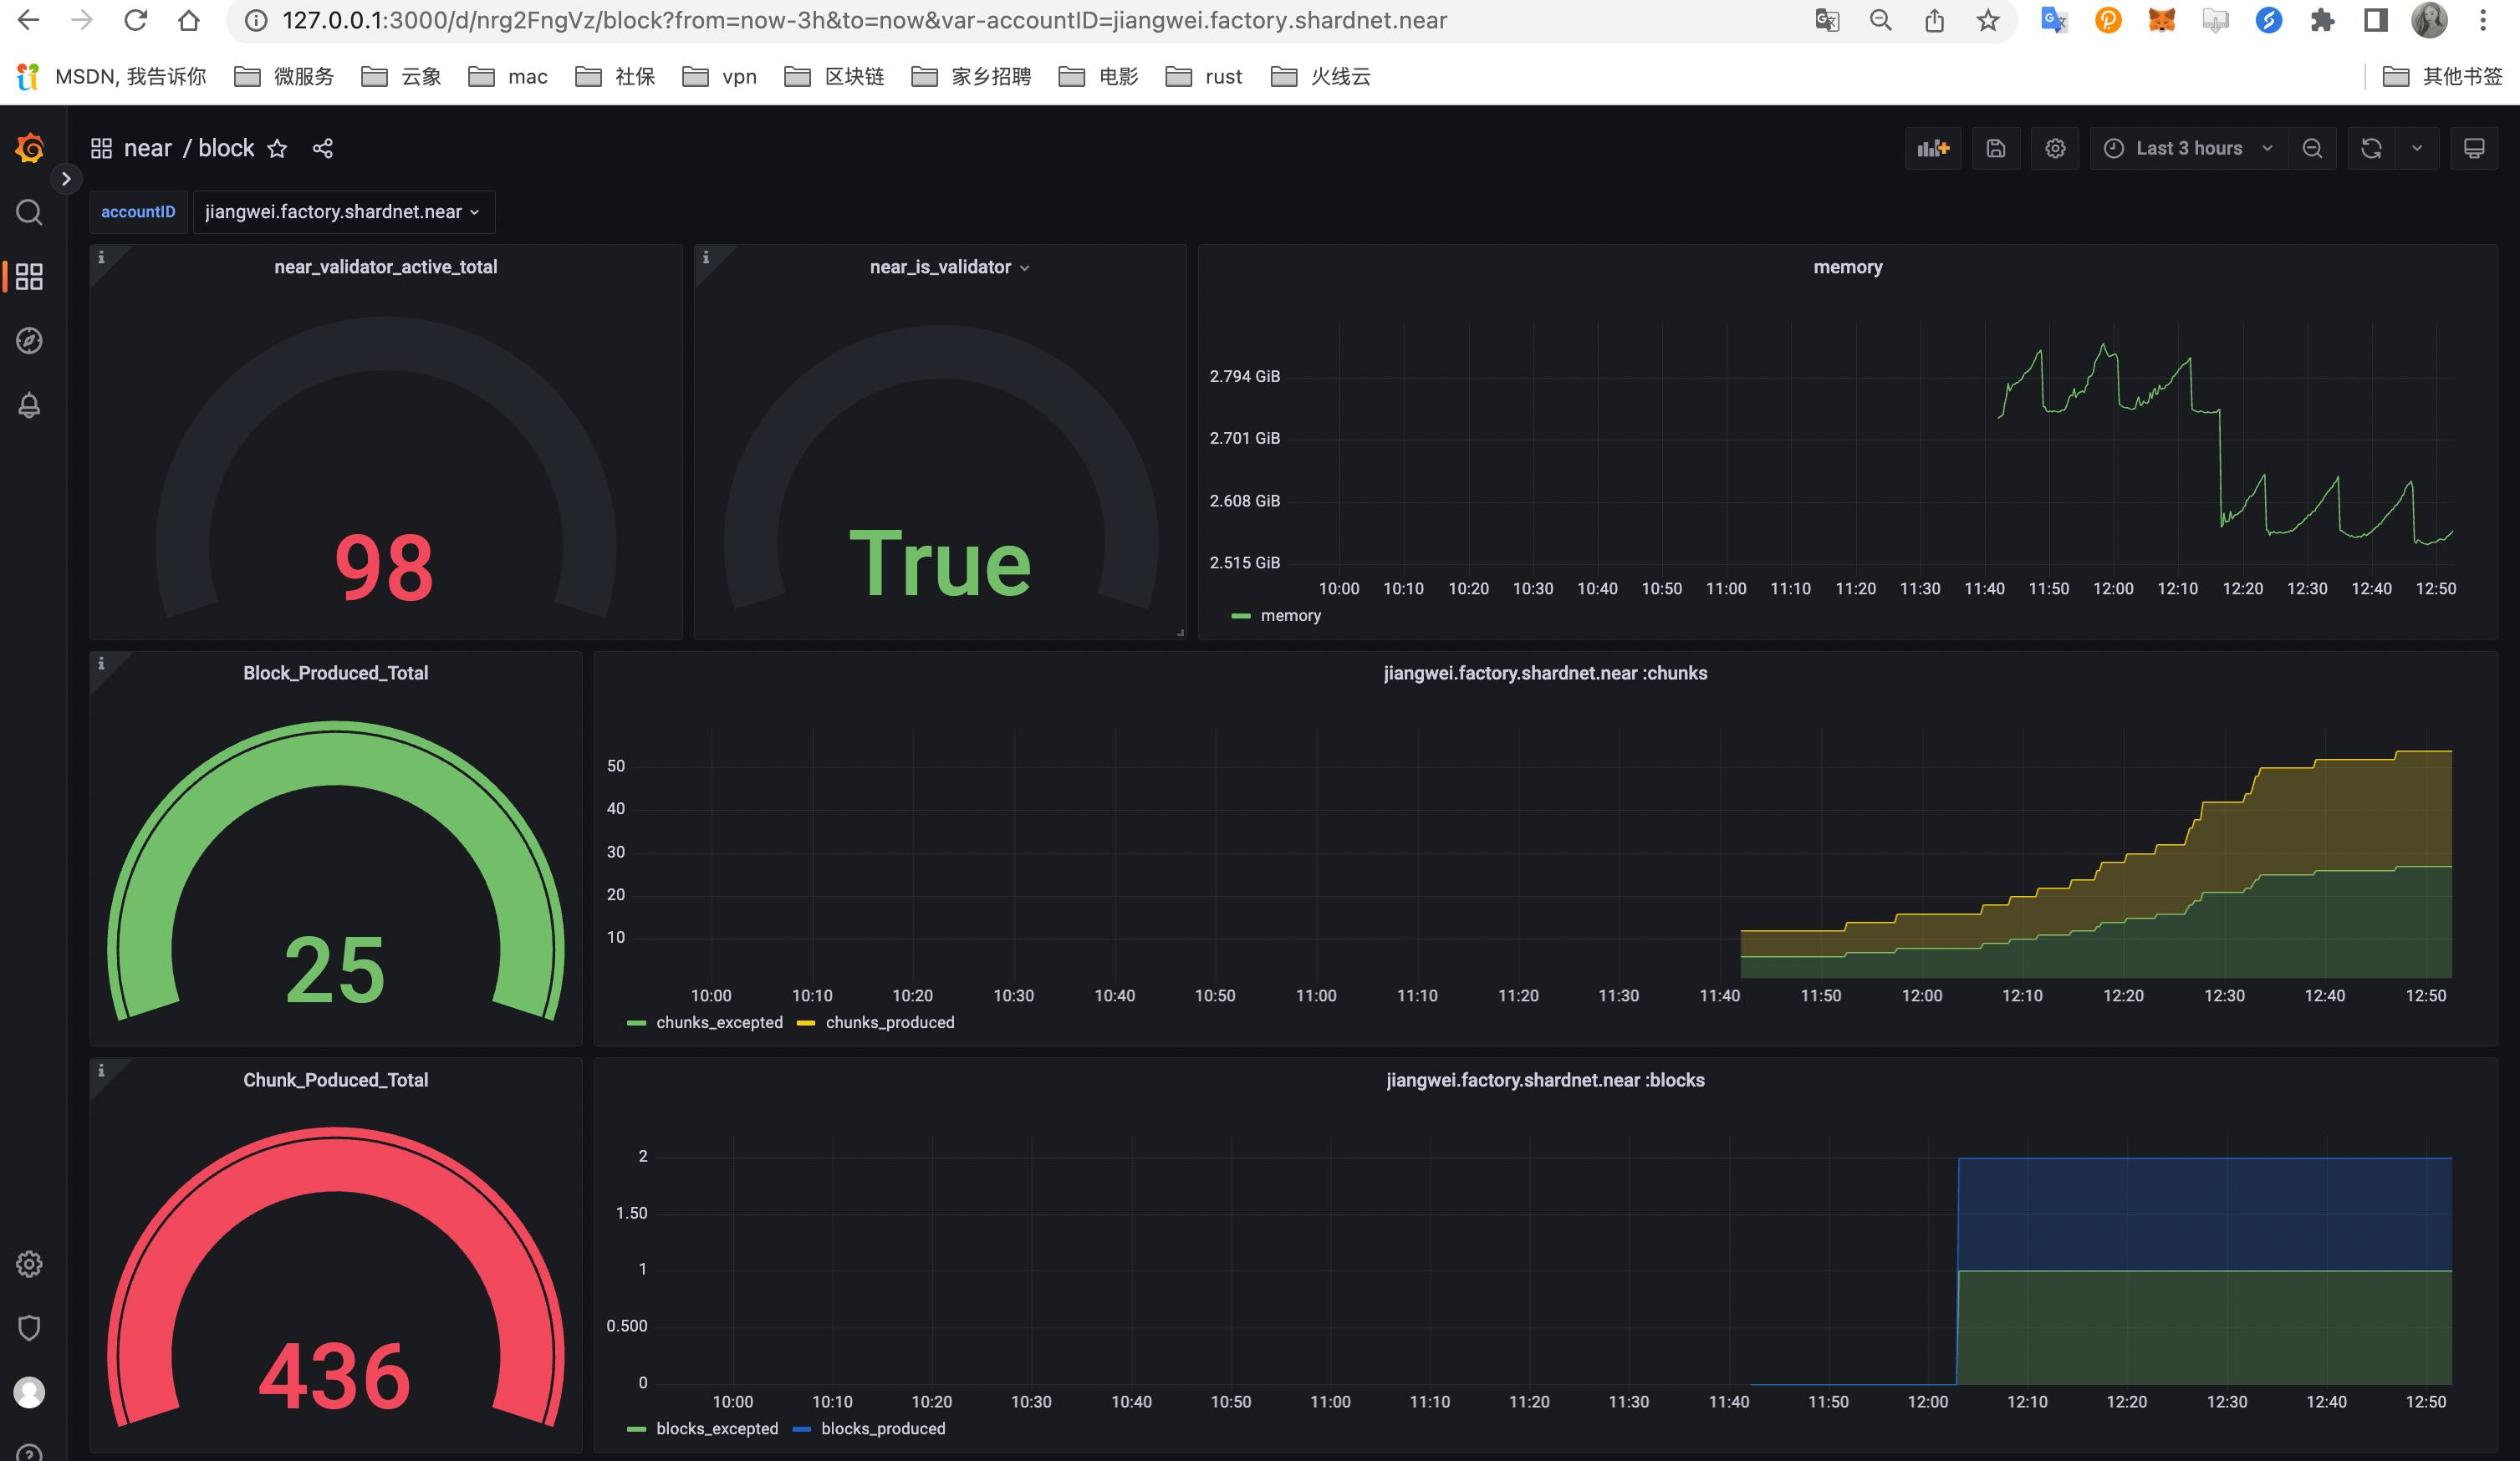
Task: Click dashboard grid icon next to near
Action: coord(101,148)
